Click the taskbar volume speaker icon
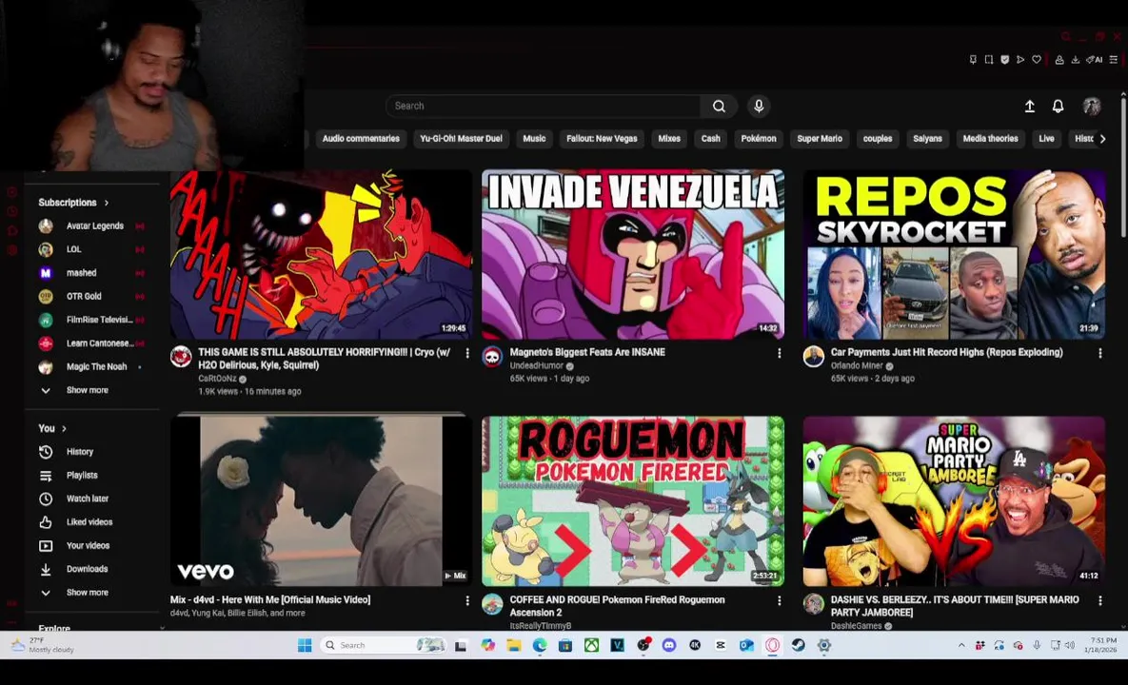 1070,645
